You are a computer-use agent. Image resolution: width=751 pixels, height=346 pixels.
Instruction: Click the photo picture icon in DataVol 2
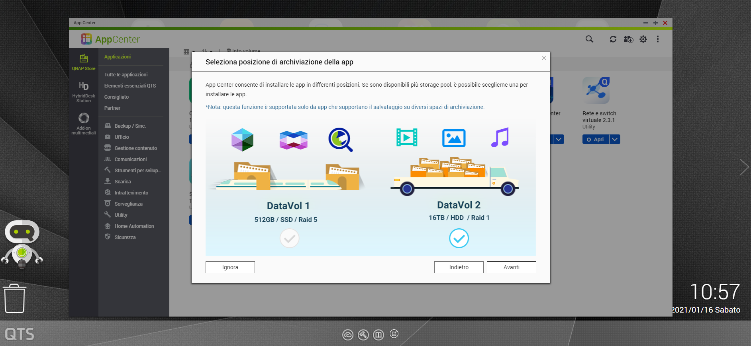[454, 138]
